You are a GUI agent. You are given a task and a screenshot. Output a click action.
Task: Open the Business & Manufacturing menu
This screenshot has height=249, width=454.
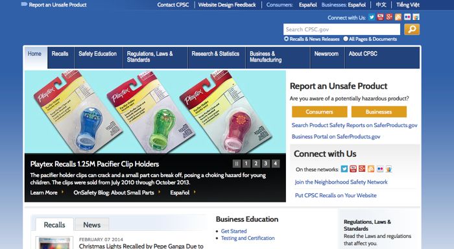click(278, 58)
